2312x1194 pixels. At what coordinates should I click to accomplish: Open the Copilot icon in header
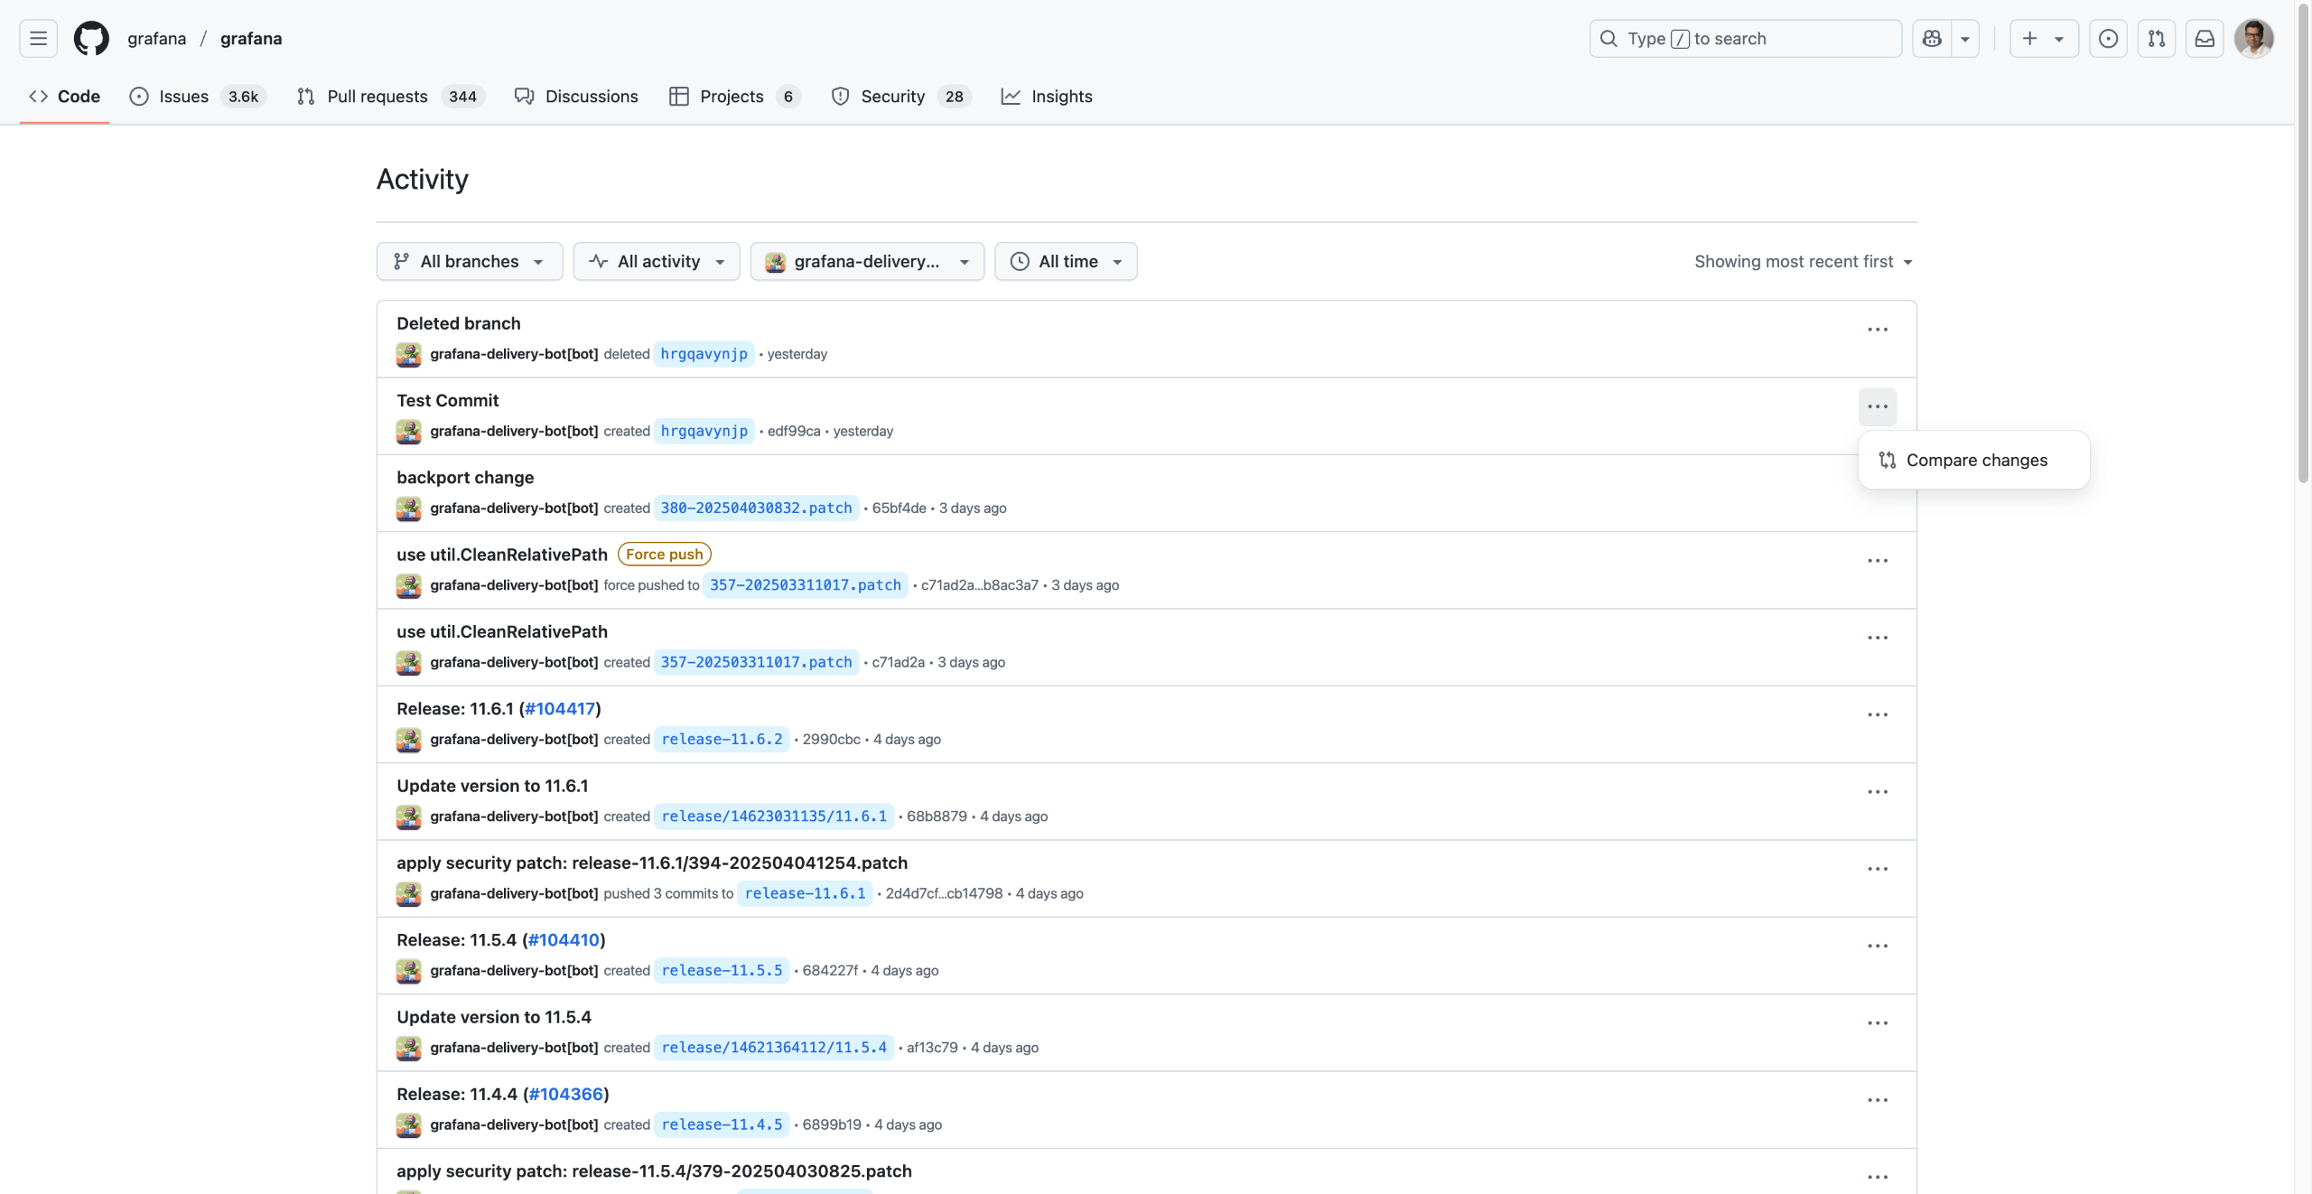[1932, 39]
